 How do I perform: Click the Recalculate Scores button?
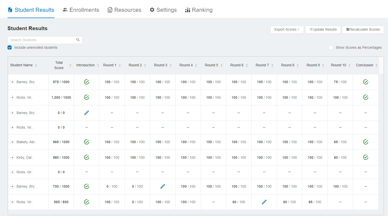(x=363, y=30)
